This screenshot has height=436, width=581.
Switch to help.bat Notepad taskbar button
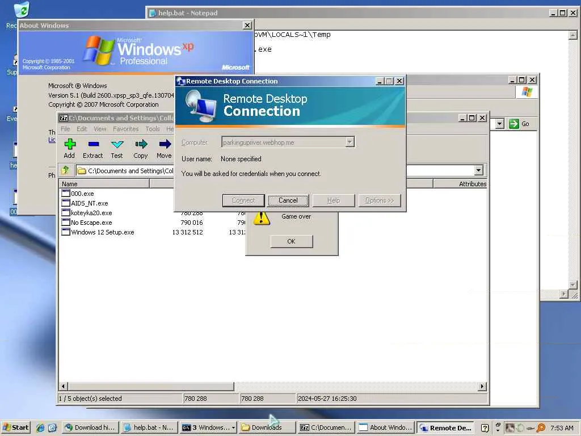[x=150, y=427]
